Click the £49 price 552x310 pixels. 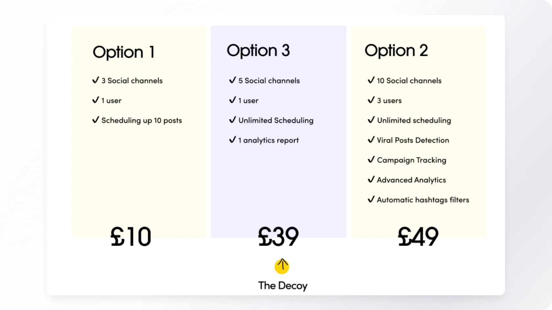pos(418,236)
